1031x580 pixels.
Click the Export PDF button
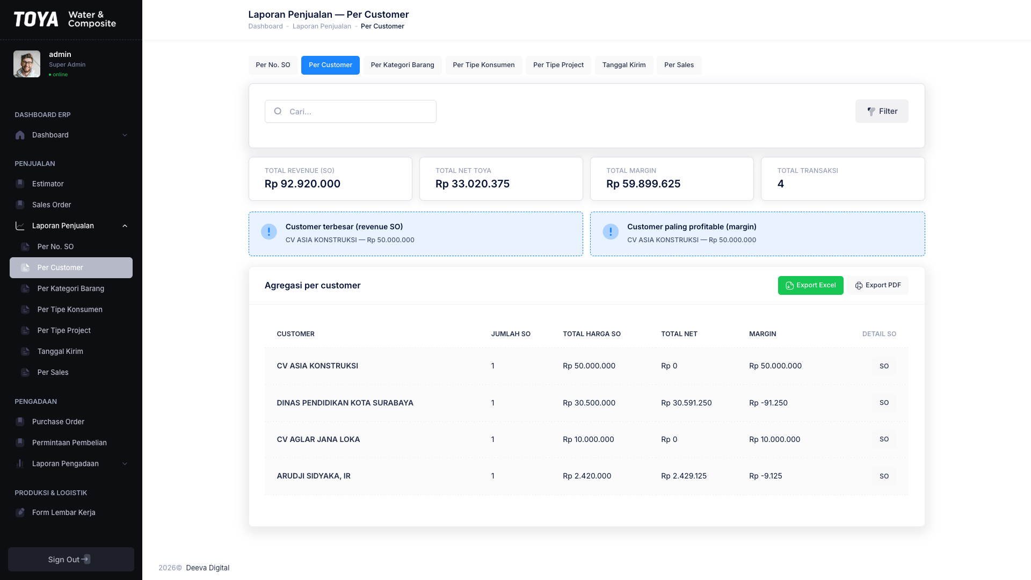(878, 285)
